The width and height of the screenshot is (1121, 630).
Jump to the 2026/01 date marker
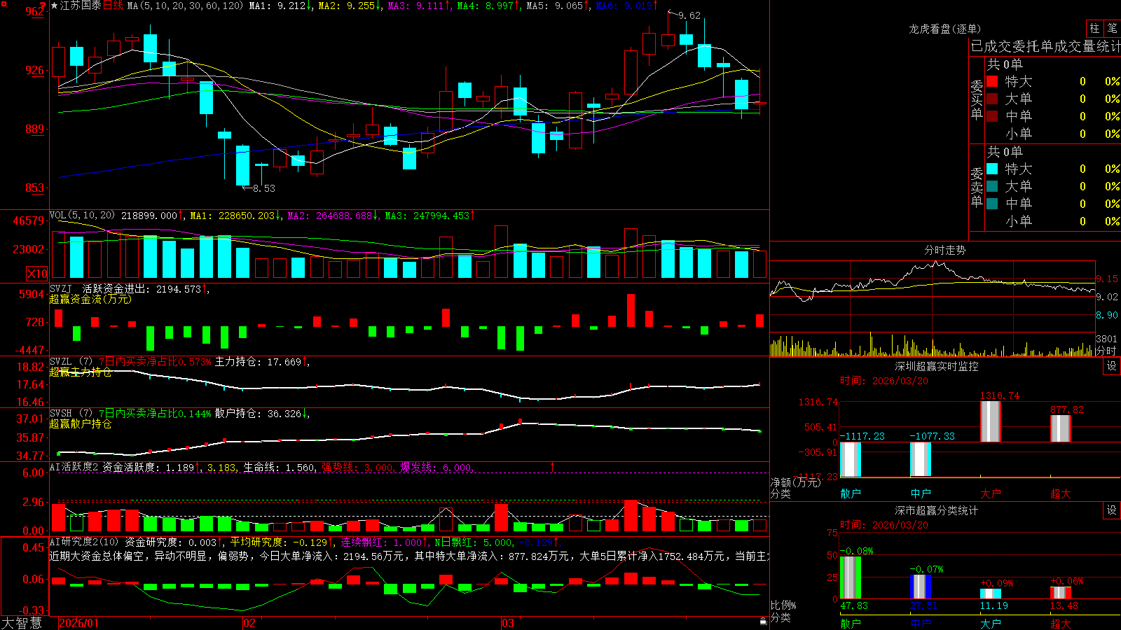coord(79,623)
